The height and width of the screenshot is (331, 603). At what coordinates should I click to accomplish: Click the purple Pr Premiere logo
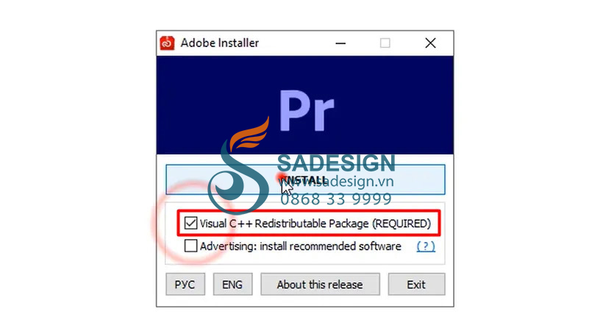306,111
